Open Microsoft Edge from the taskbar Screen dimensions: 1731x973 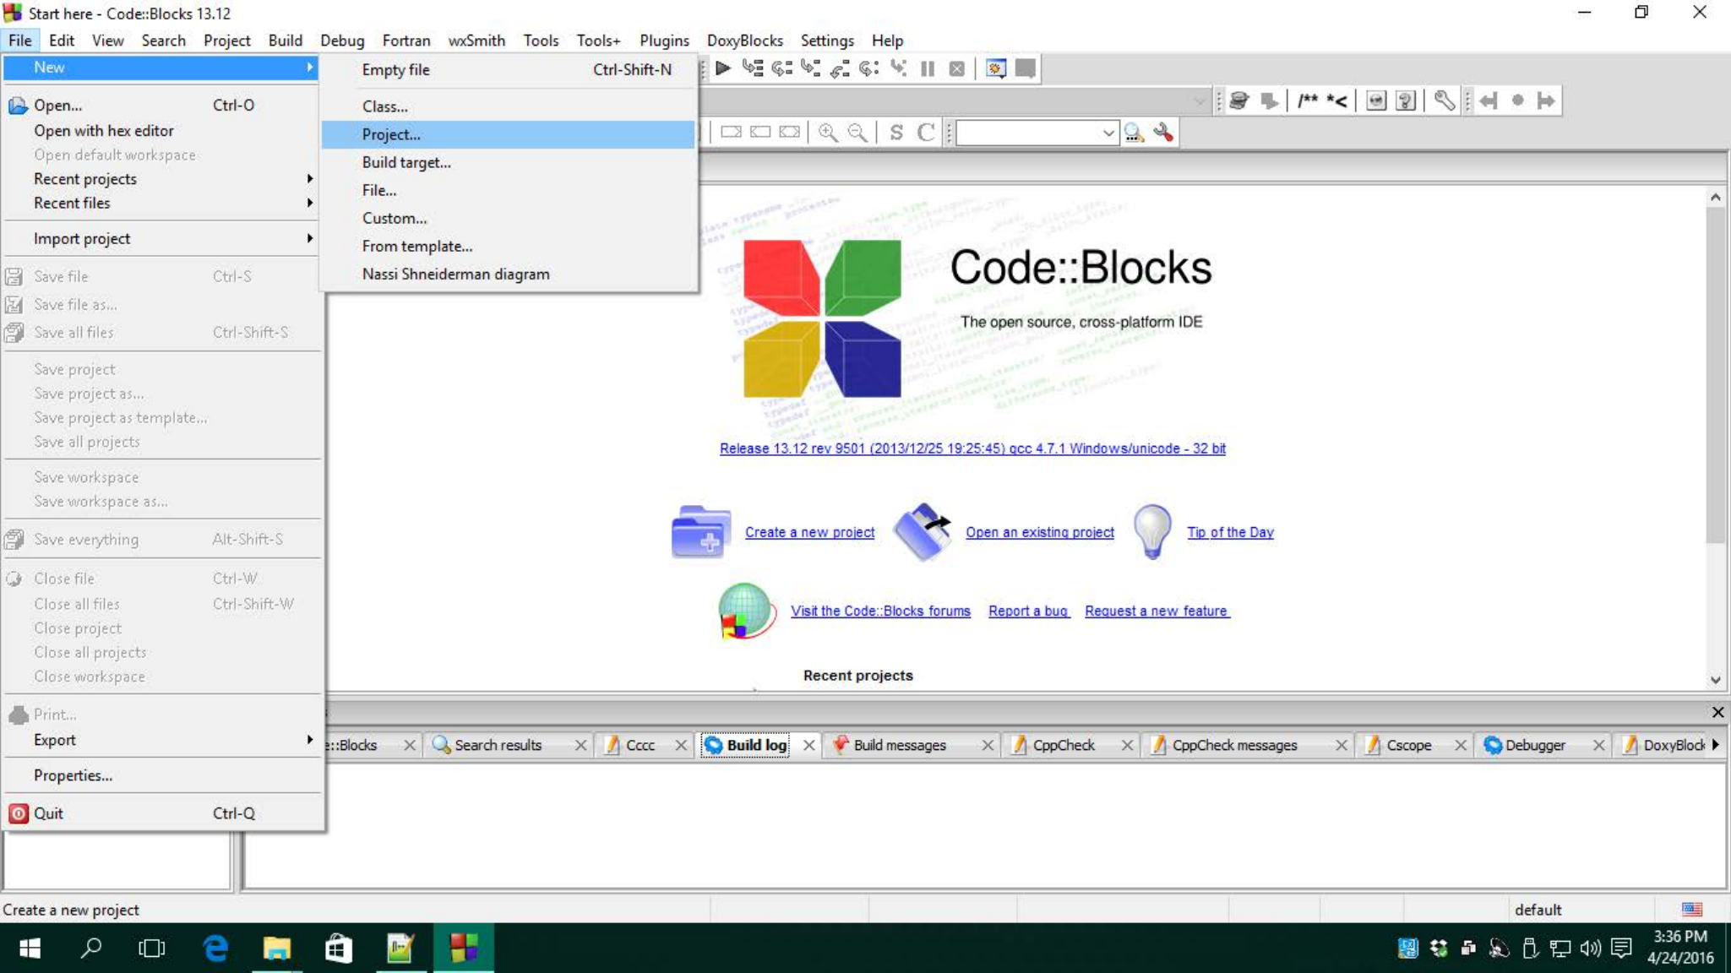coord(215,948)
